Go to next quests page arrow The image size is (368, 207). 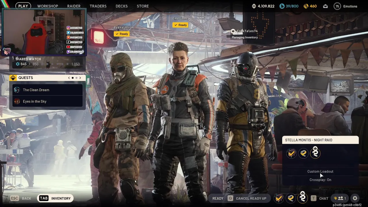[80, 78]
